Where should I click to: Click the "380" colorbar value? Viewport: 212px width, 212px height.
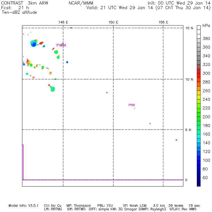tap(206, 39)
